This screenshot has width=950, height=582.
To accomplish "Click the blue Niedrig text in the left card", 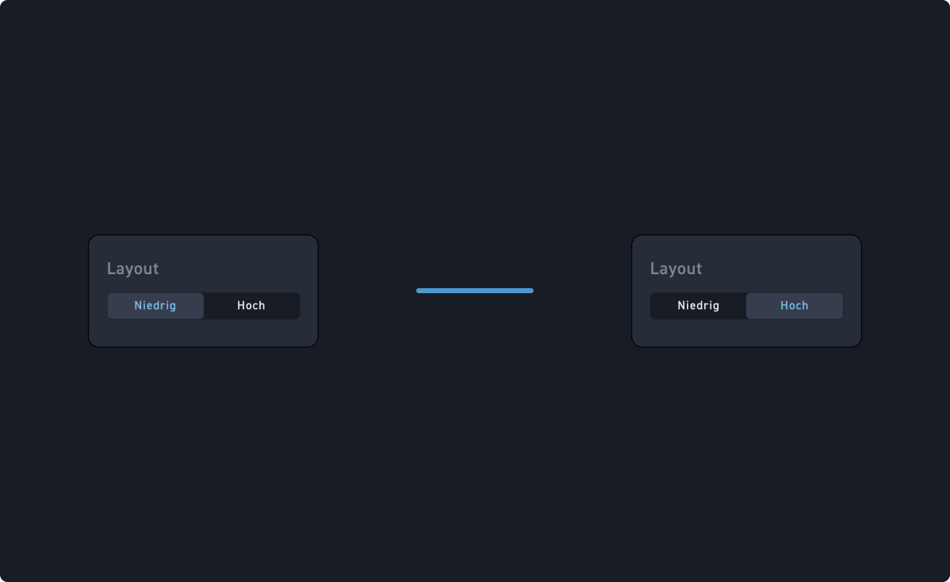I will tap(155, 306).
